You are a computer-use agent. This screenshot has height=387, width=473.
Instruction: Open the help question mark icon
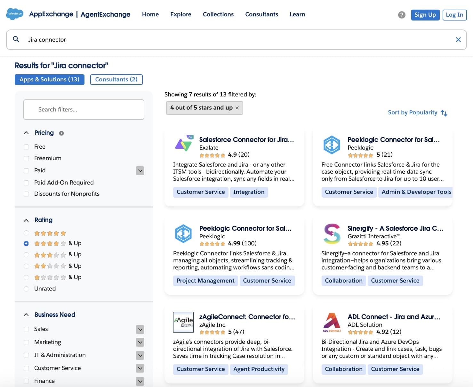pyautogui.click(x=402, y=15)
